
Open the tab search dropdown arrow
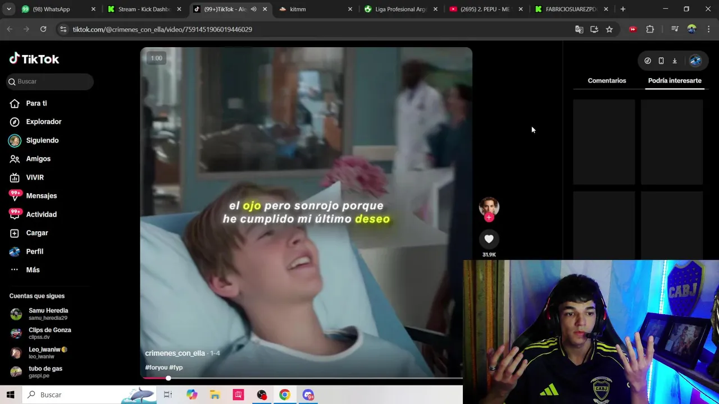tap(8, 9)
